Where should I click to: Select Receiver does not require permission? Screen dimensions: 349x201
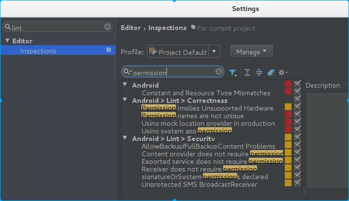199,169
